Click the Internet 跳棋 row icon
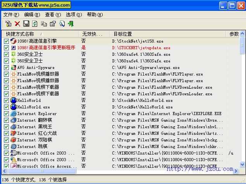 14,146
